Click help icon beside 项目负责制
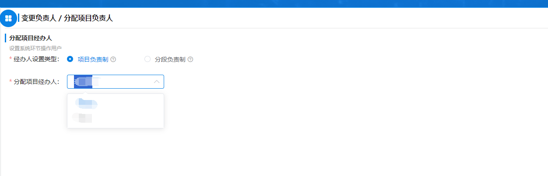This screenshot has width=548, height=176. tap(113, 59)
